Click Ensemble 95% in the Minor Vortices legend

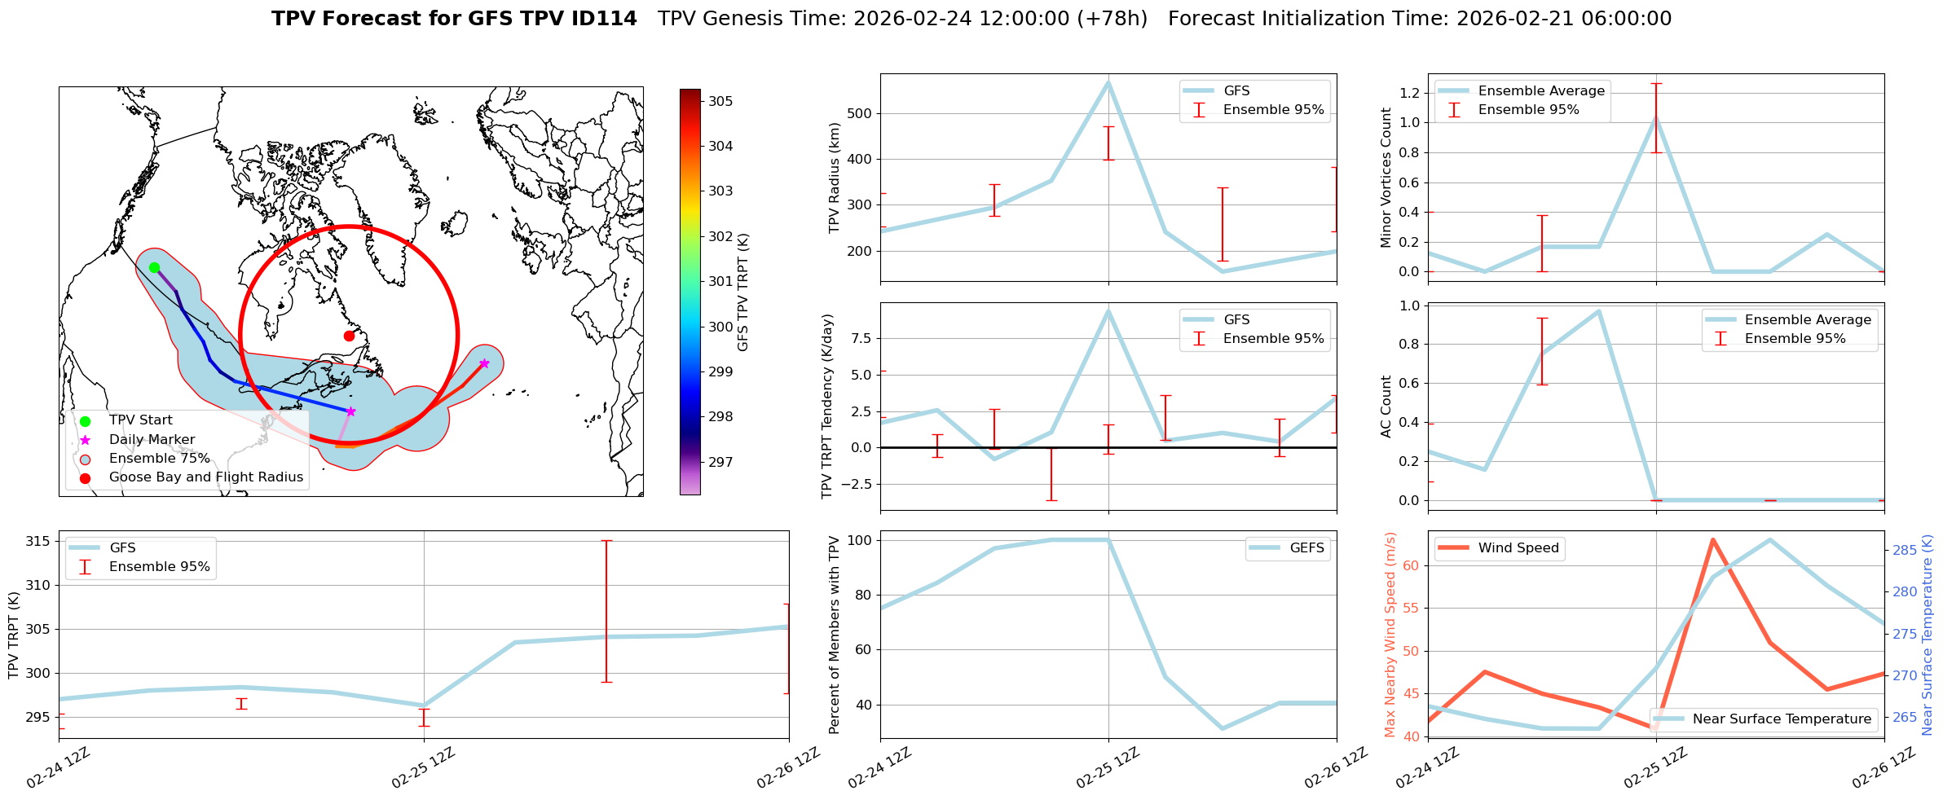[1528, 110]
